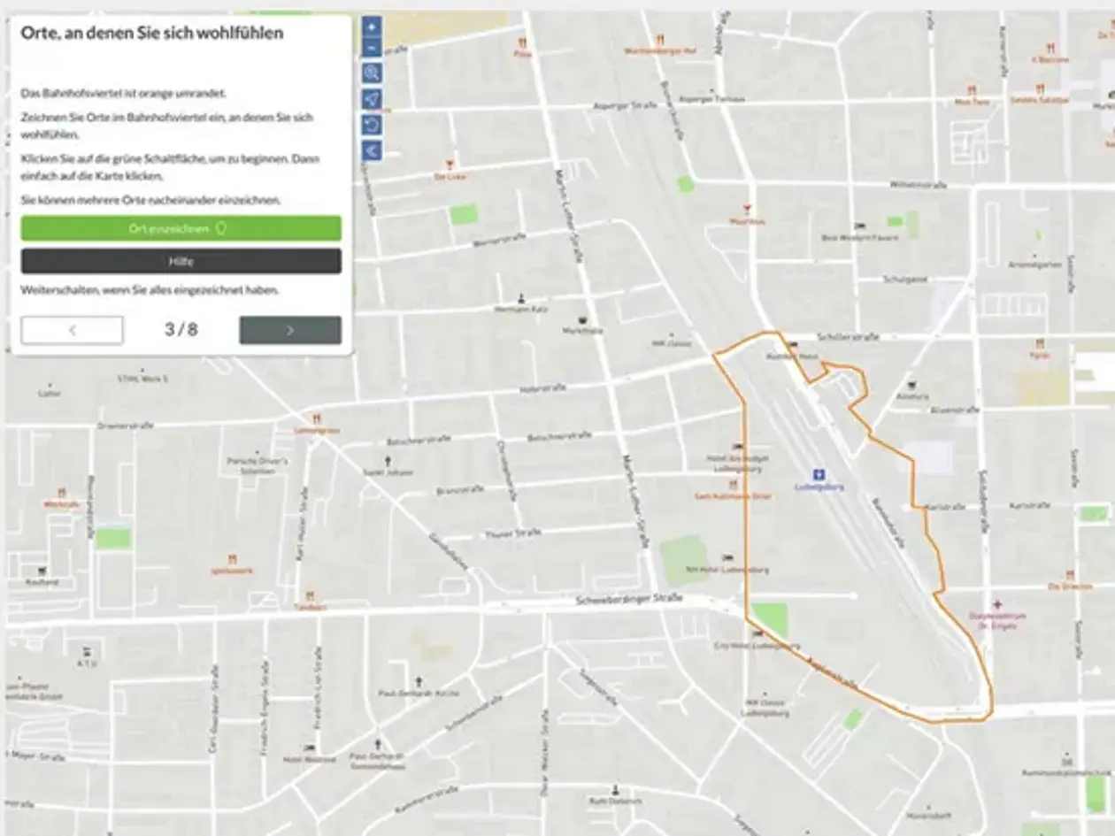Click the Pizza restaurant marker
The width and height of the screenshot is (1115, 836).
pyautogui.click(x=523, y=42)
